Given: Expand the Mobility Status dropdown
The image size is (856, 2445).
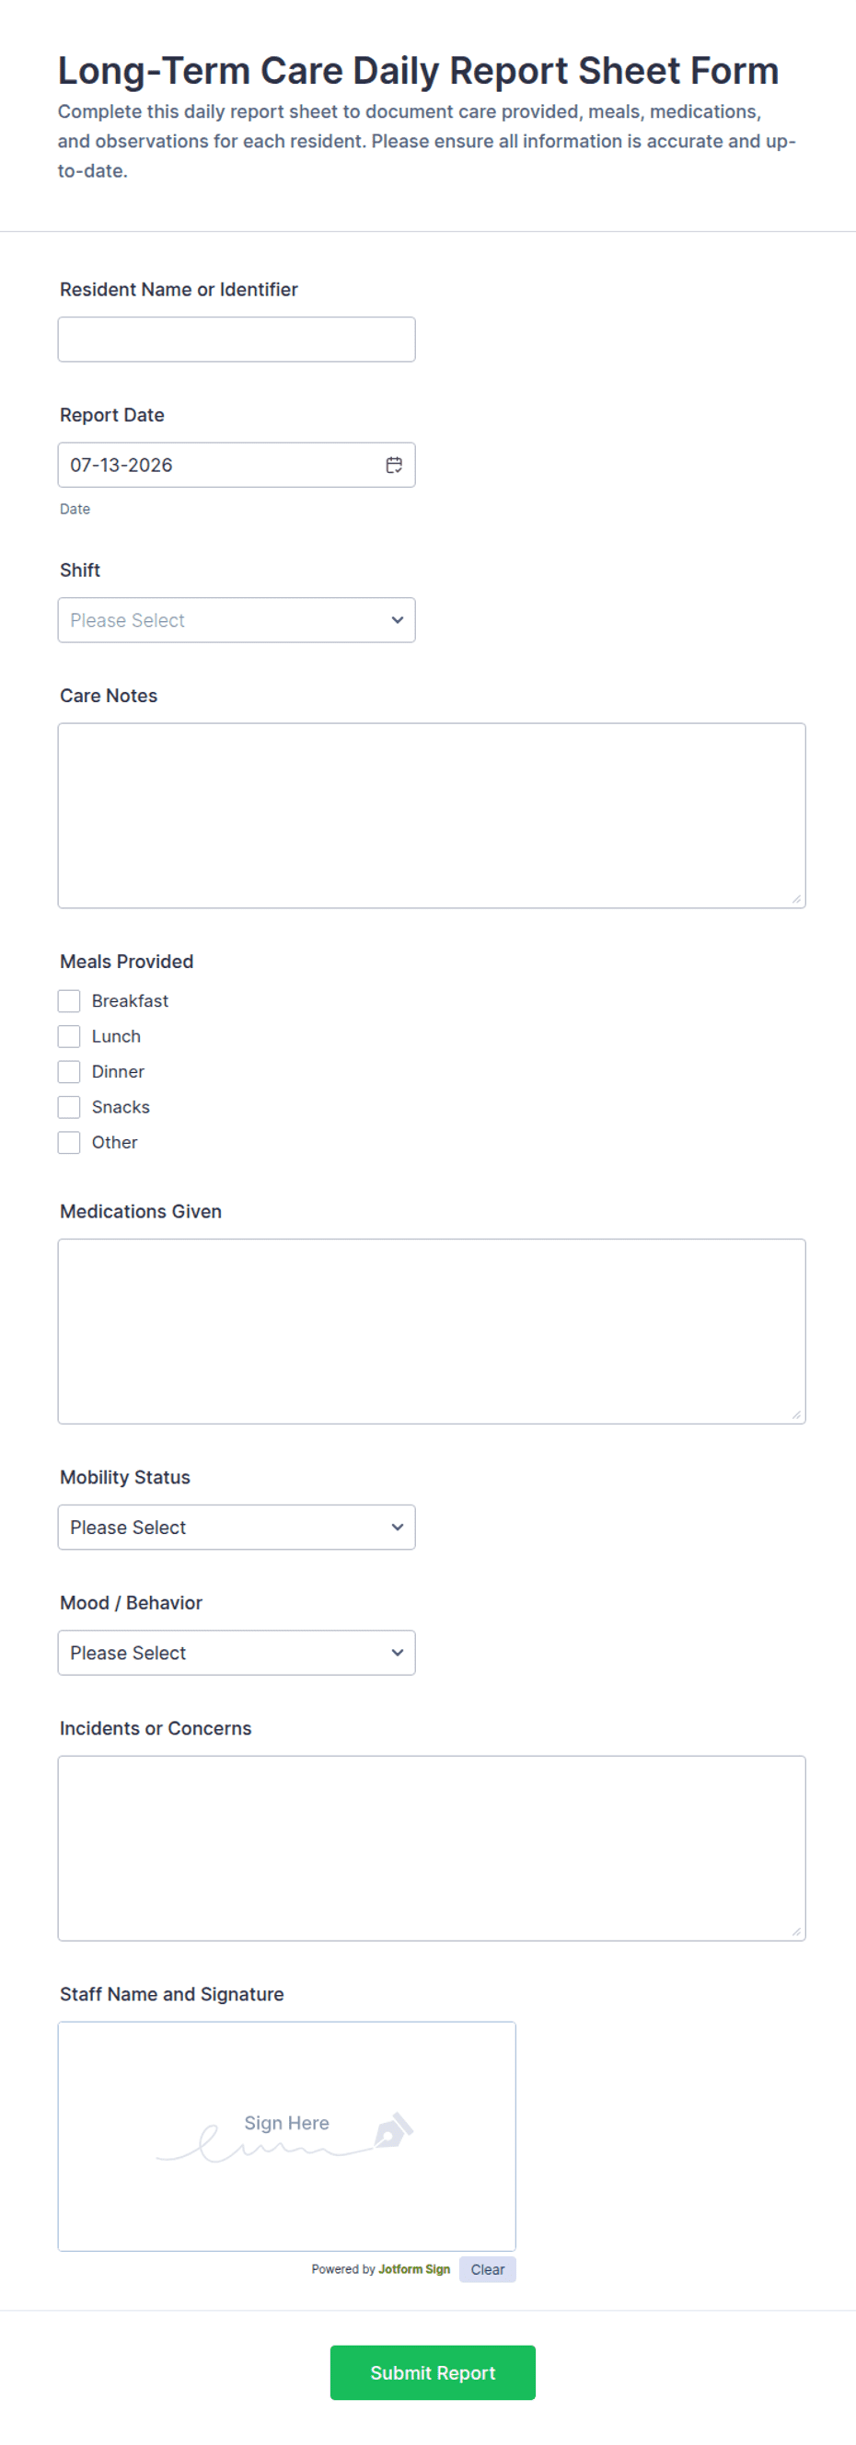Looking at the screenshot, I should pos(237,1528).
